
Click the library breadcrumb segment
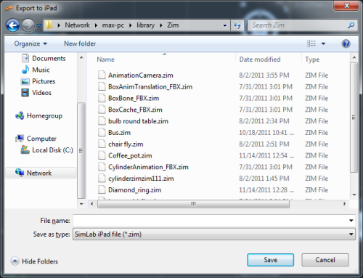tap(145, 25)
